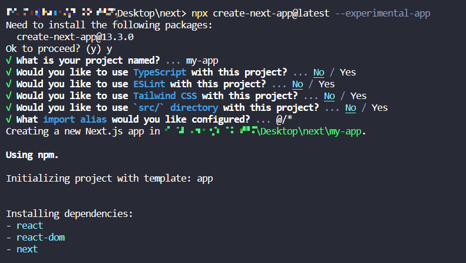The image size is (466, 263).
Task: Click the 'Using npm.' line
Action: point(32,155)
